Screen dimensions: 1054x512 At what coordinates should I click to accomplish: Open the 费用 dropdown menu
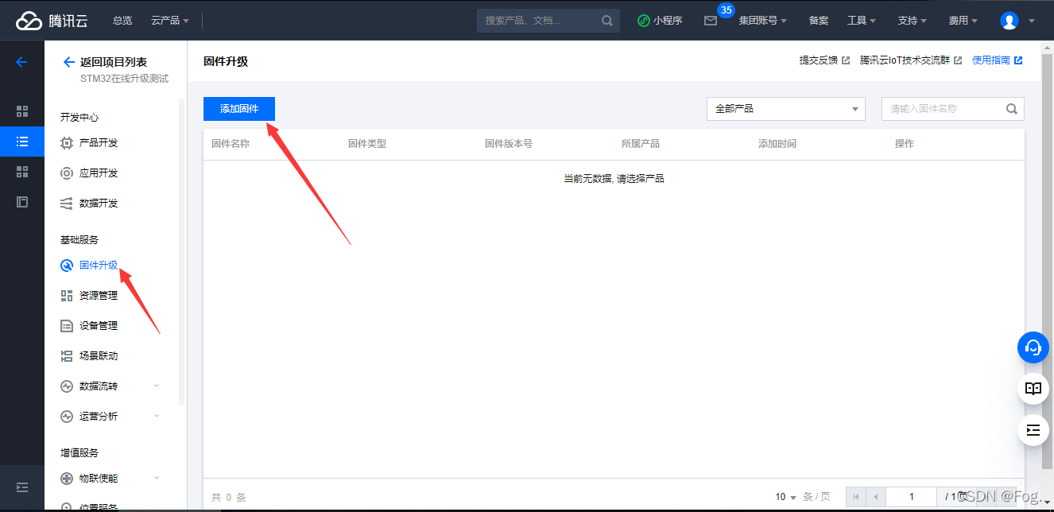click(963, 21)
